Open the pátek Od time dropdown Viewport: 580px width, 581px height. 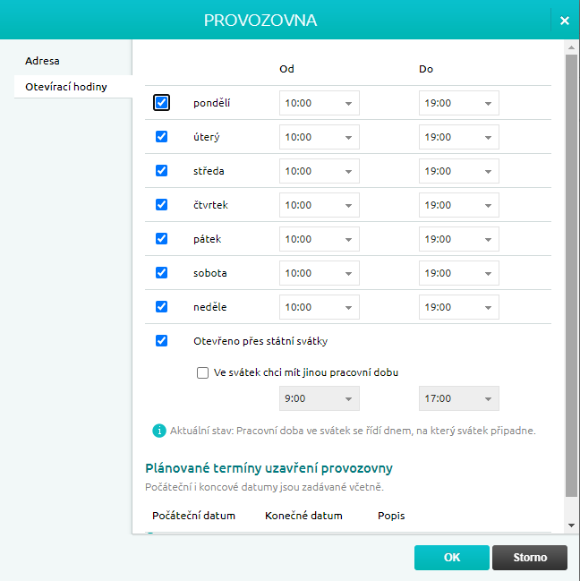coord(319,239)
